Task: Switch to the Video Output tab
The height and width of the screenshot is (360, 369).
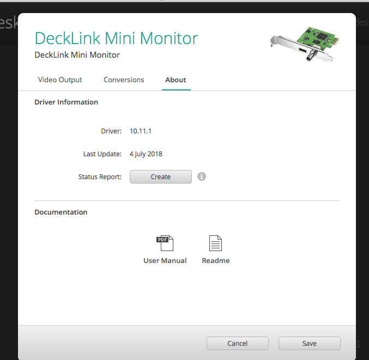Action: click(60, 80)
